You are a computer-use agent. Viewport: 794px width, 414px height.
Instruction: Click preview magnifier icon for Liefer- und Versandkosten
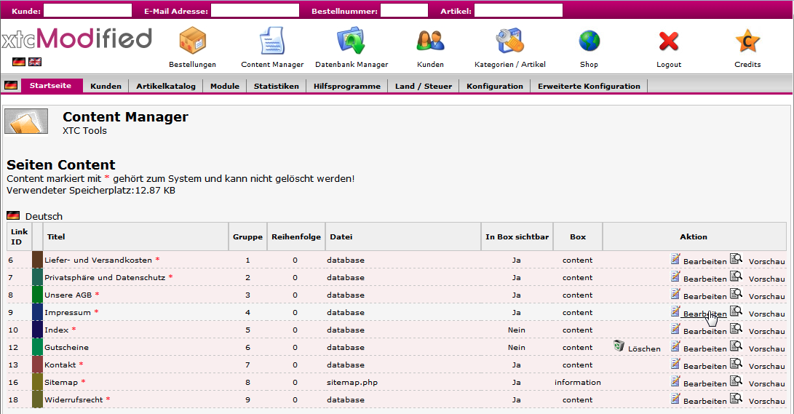point(736,258)
